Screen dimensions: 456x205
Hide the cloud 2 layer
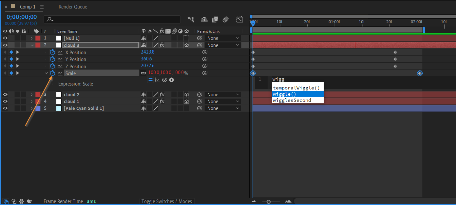point(5,95)
